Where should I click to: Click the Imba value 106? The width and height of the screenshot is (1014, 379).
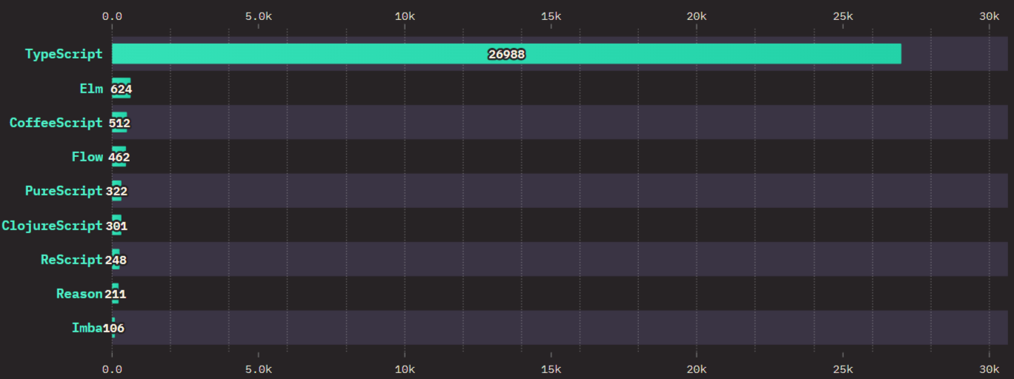pyautogui.click(x=113, y=328)
